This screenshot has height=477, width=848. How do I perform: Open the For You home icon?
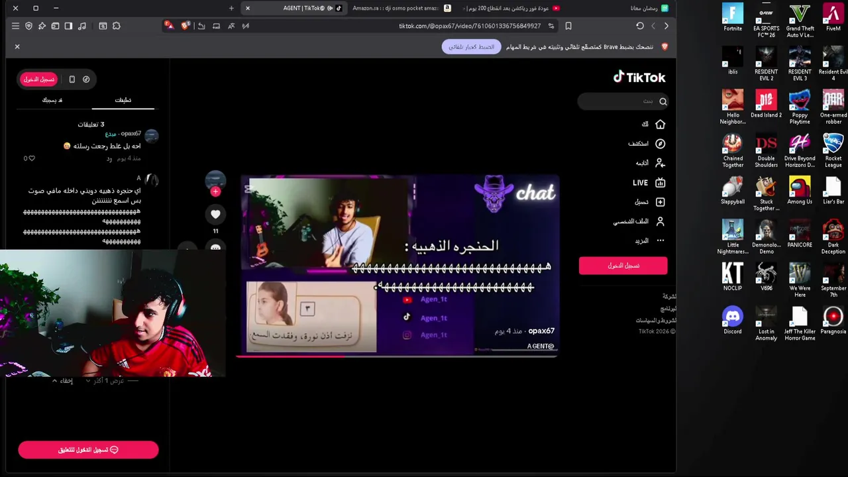[660, 124]
